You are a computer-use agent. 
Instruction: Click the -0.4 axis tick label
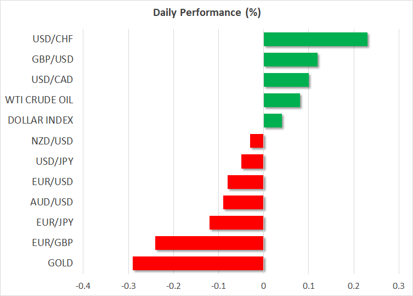click(83, 286)
